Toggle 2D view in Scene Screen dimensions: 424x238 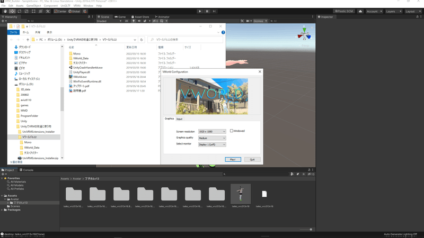[x=126, y=21]
